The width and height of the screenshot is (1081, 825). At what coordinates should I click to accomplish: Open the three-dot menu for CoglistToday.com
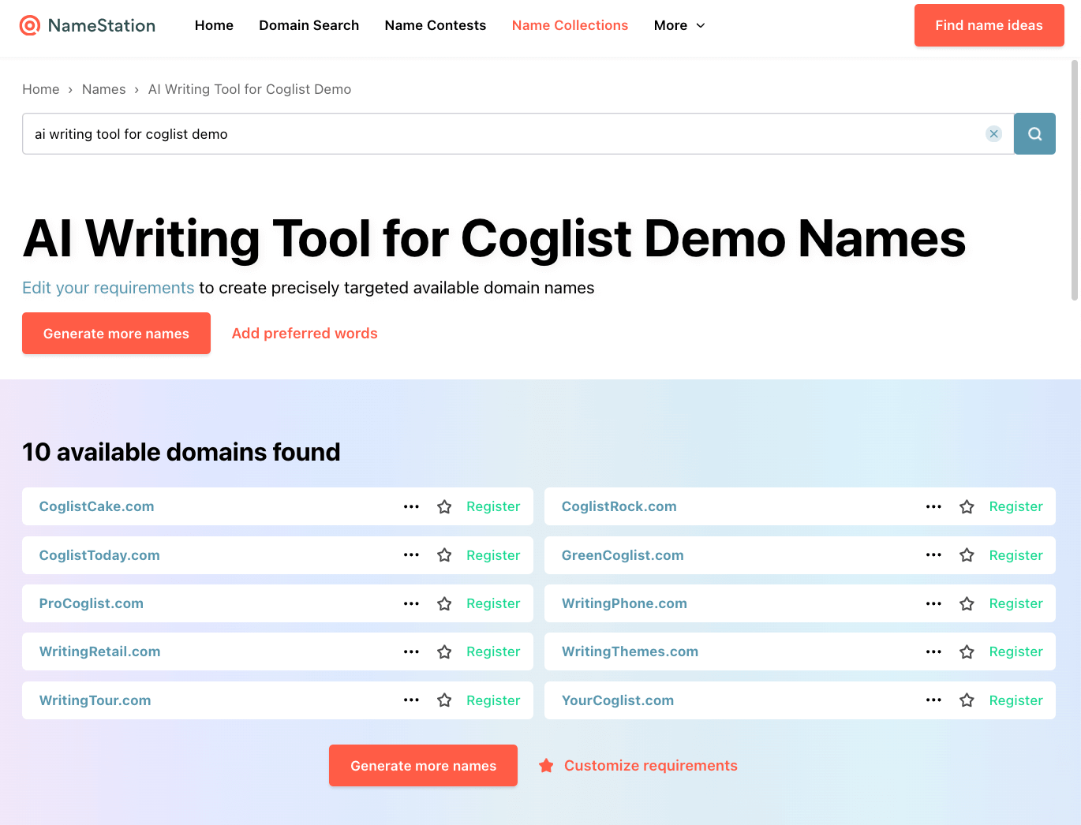pyautogui.click(x=411, y=555)
